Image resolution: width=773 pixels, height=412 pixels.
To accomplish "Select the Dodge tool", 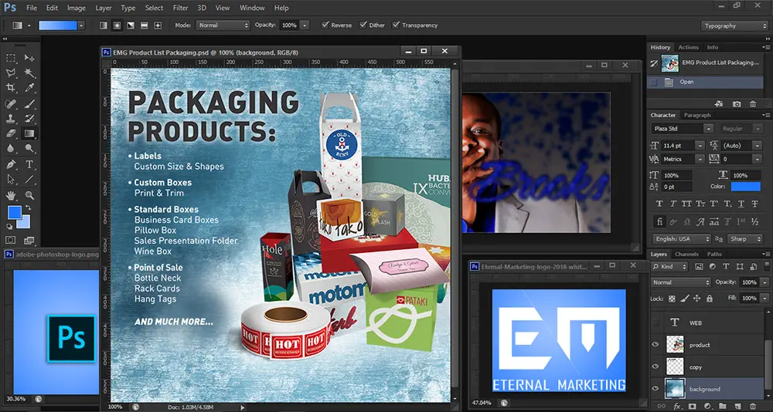I will click(29, 148).
